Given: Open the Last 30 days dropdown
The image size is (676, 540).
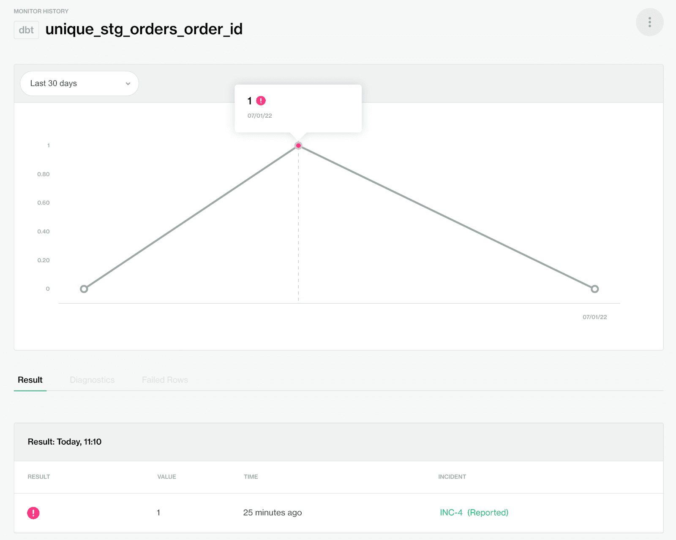Looking at the screenshot, I should [79, 84].
